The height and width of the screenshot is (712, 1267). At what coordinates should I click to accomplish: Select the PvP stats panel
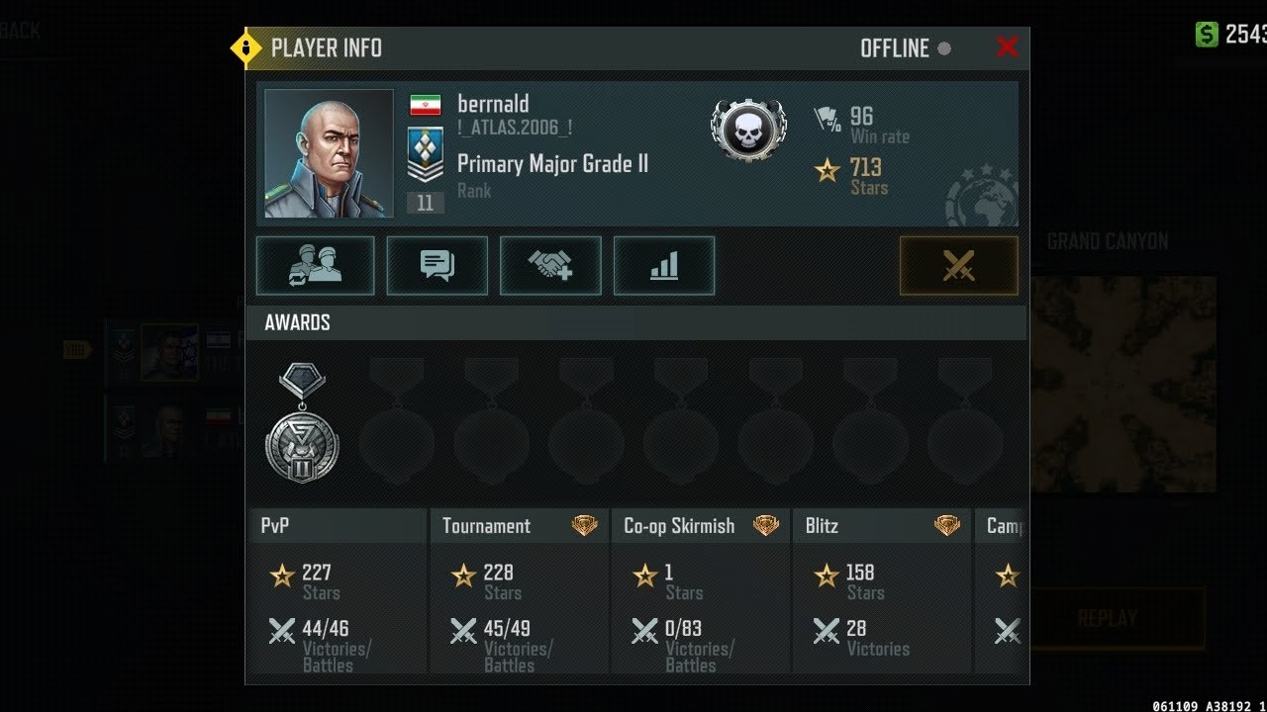click(338, 591)
